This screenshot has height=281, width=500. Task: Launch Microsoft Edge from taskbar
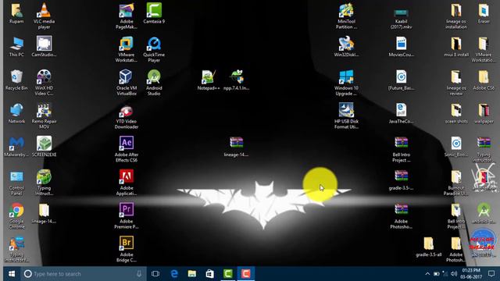point(174,274)
